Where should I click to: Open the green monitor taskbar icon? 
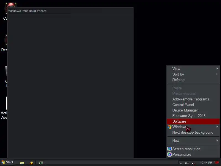[x=41, y=163]
